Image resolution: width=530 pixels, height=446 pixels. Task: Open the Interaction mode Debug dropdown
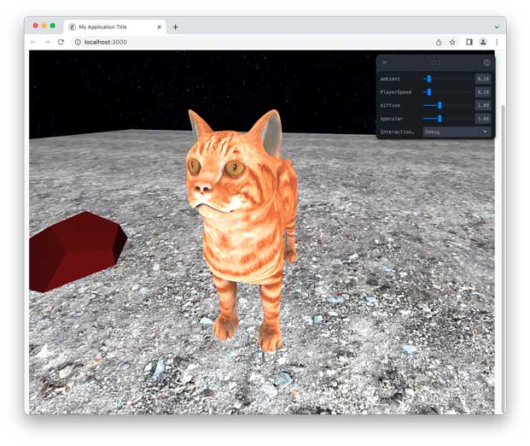[457, 132]
